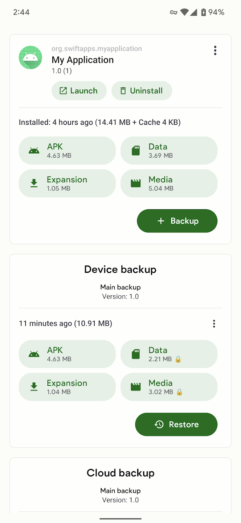Click the lock icon next to Data 2.21 MB
This screenshot has width=241, height=523.
click(x=178, y=360)
